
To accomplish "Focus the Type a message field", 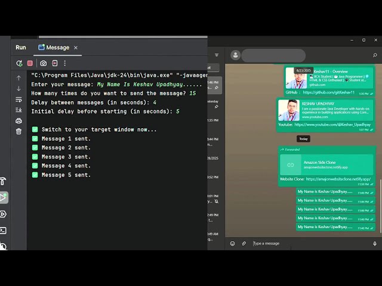I will click(x=309, y=244).
